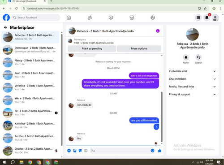224x165 pixels.
Task: Click Mark as pending button
Action: click(92, 48)
